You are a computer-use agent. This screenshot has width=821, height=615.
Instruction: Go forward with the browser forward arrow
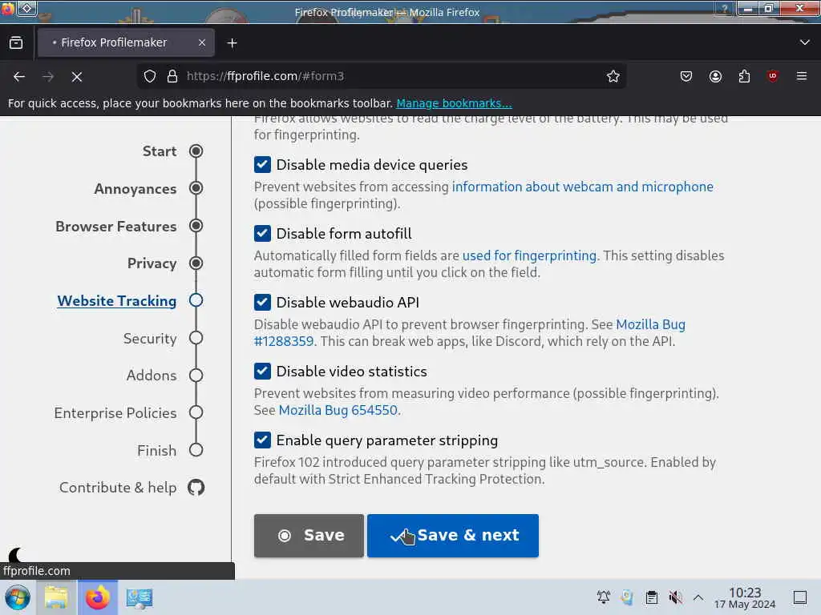click(48, 77)
